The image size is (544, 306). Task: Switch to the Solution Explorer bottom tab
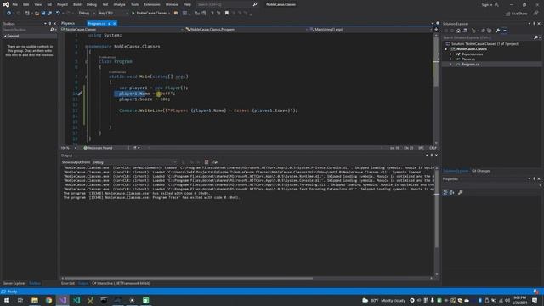point(456,171)
